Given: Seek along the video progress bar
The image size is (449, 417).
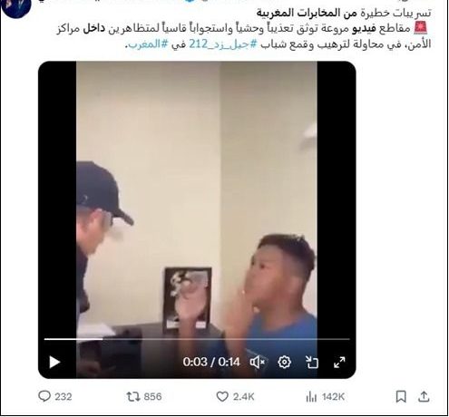Looking at the screenshot, I should click(197, 339).
